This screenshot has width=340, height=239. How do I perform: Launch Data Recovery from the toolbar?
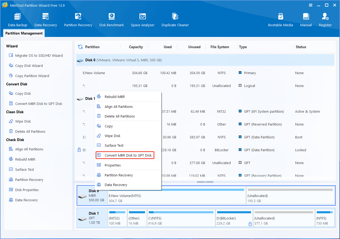pos(46,20)
